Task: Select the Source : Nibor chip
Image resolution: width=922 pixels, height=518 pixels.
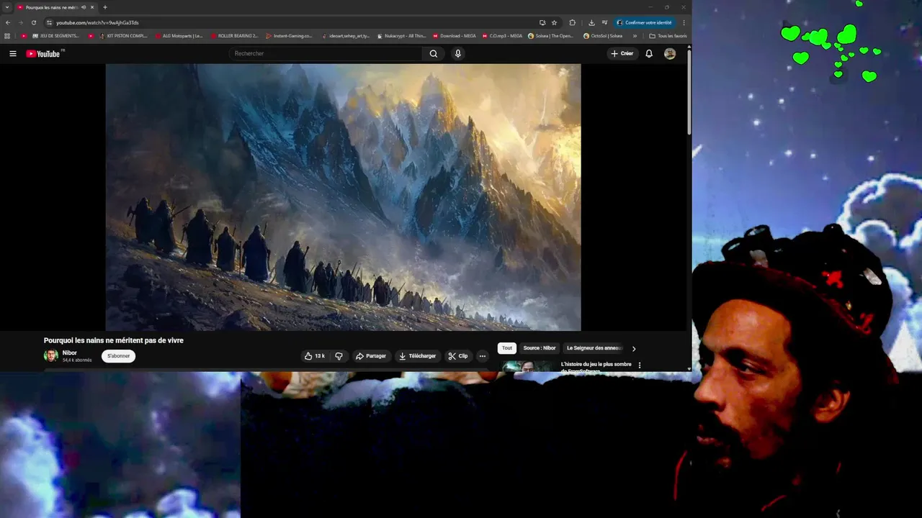Action: tap(540, 348)
